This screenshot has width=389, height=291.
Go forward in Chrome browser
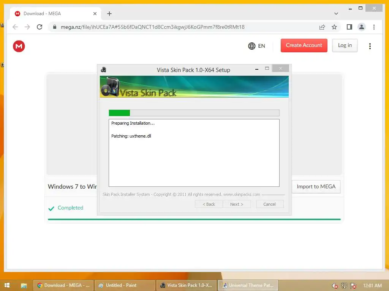pyautogui.click(x=27, y=27)
